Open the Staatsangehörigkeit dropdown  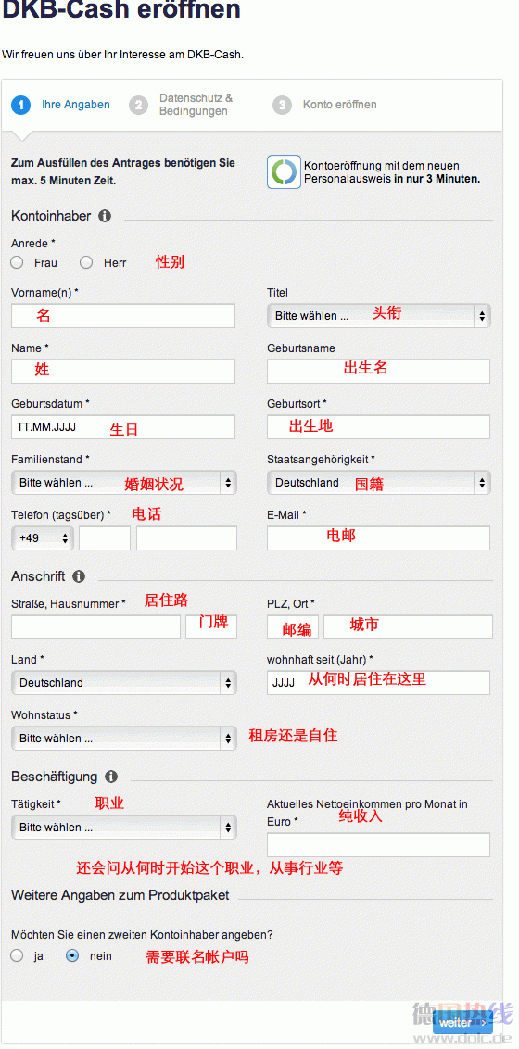(378, 483)
